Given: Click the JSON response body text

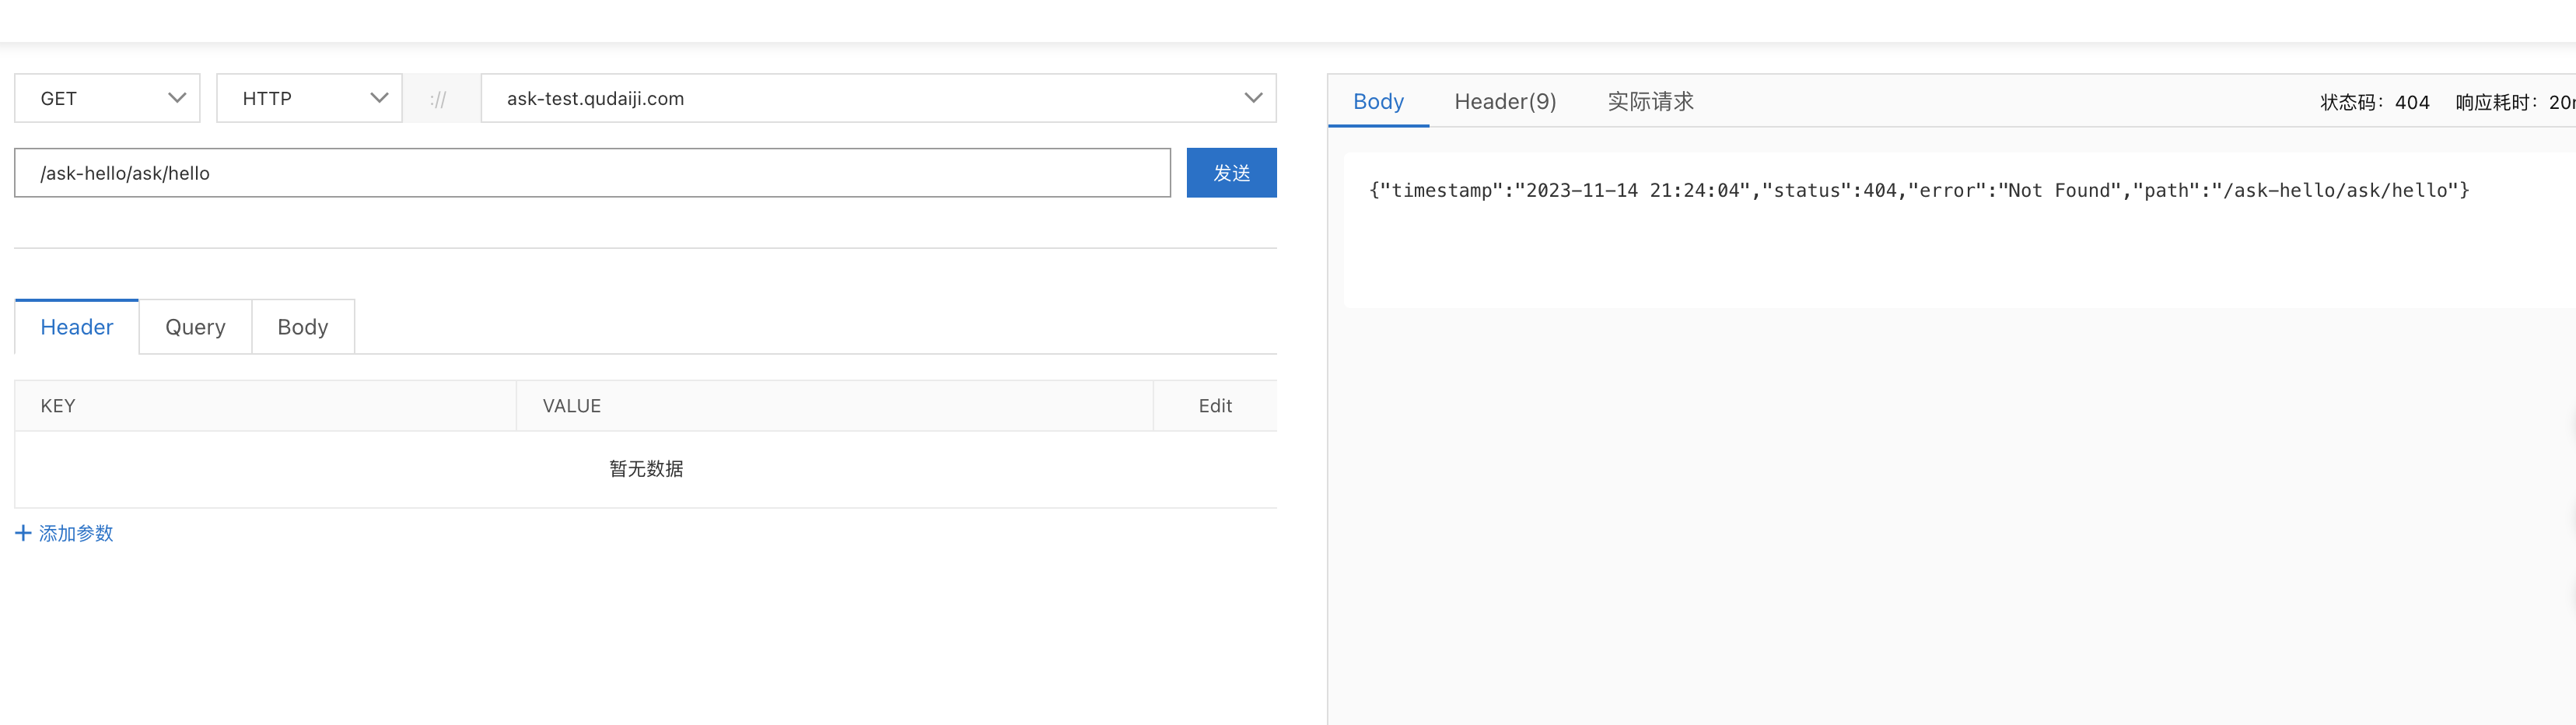Looking at the screenshot, I should click(1918, 190).
